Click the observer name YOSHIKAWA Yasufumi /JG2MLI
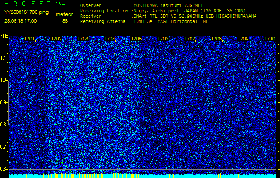 (x=168, y=5)
